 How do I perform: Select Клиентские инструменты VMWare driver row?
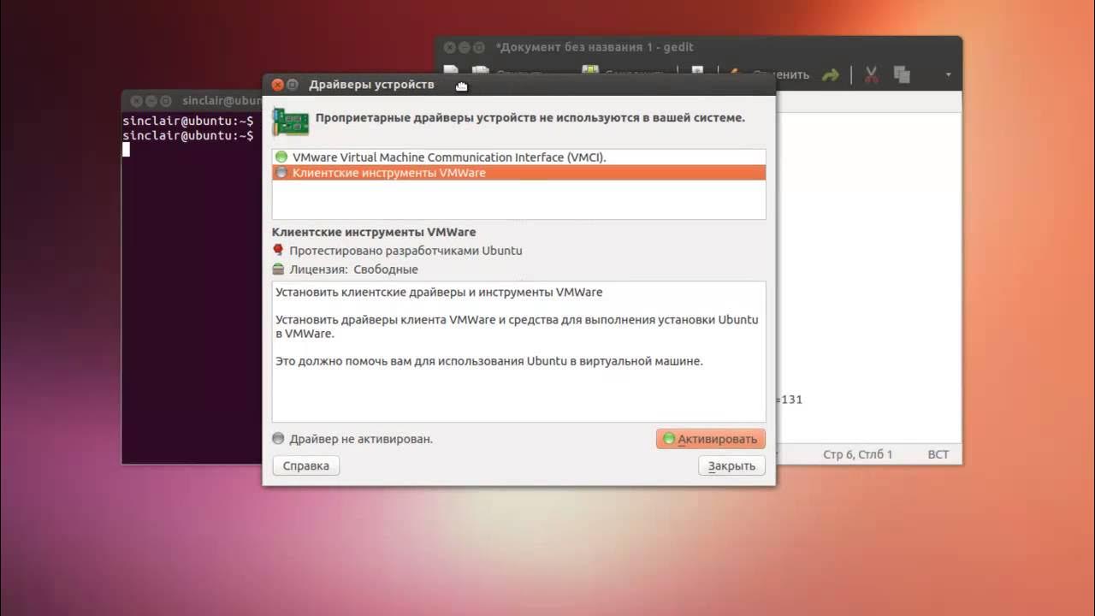tap(518, 173)
